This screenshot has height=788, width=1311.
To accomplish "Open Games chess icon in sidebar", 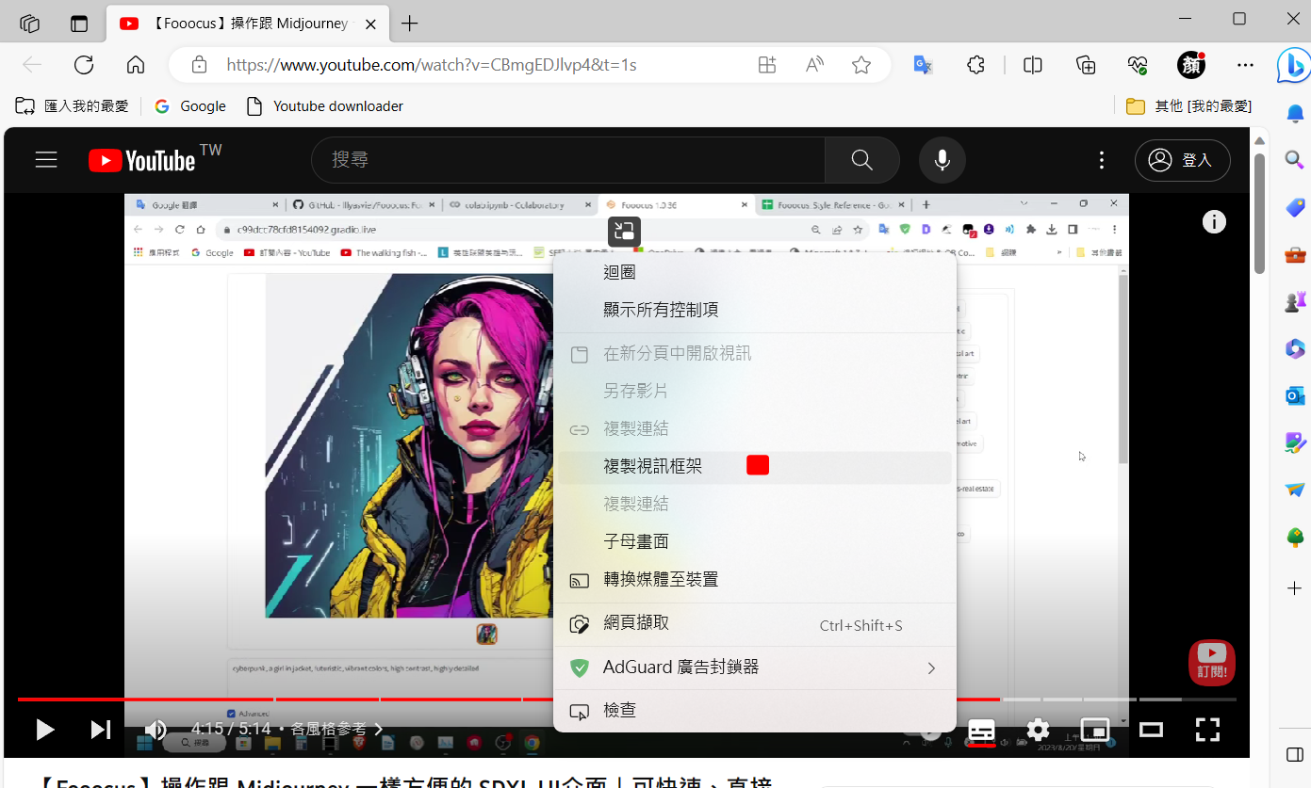I will (x=1295, y=302).
